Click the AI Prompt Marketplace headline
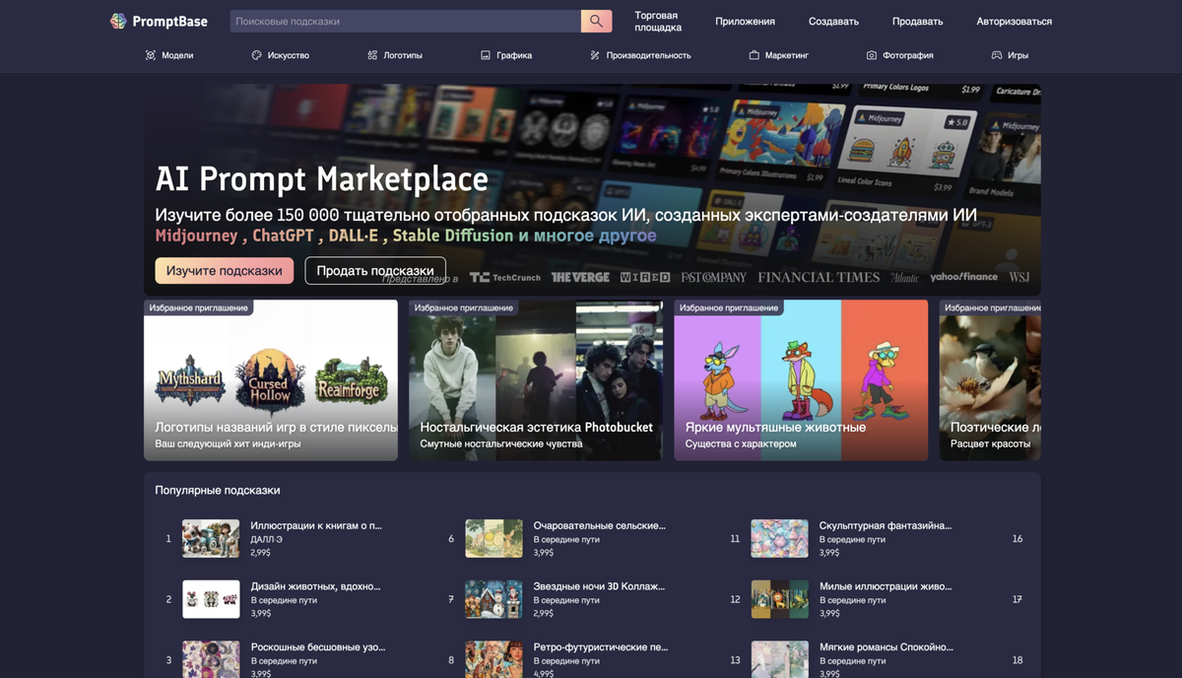1182x678 pixels. tap(322, 179)
